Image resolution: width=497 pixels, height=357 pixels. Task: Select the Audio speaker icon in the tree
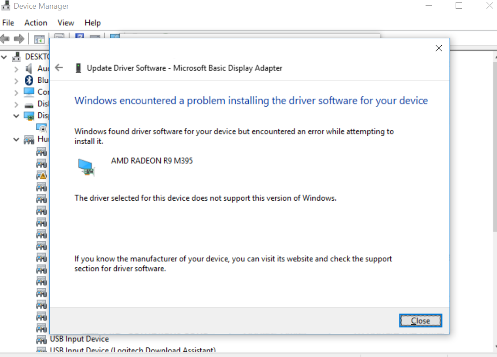29,68
